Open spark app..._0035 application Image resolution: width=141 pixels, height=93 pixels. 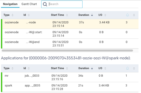tap(70, 87)
